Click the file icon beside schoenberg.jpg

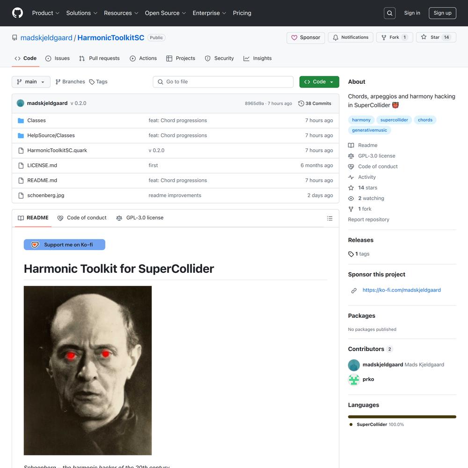[x=21, y=196]
